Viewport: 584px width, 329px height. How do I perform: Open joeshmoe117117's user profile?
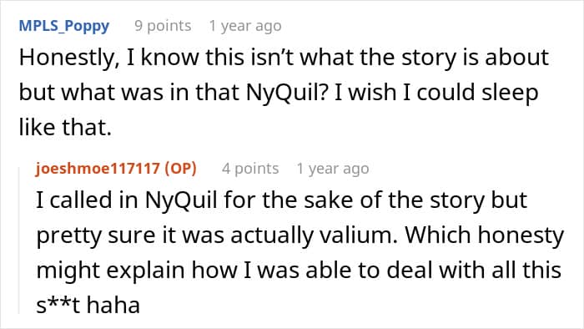pos(98,169)
